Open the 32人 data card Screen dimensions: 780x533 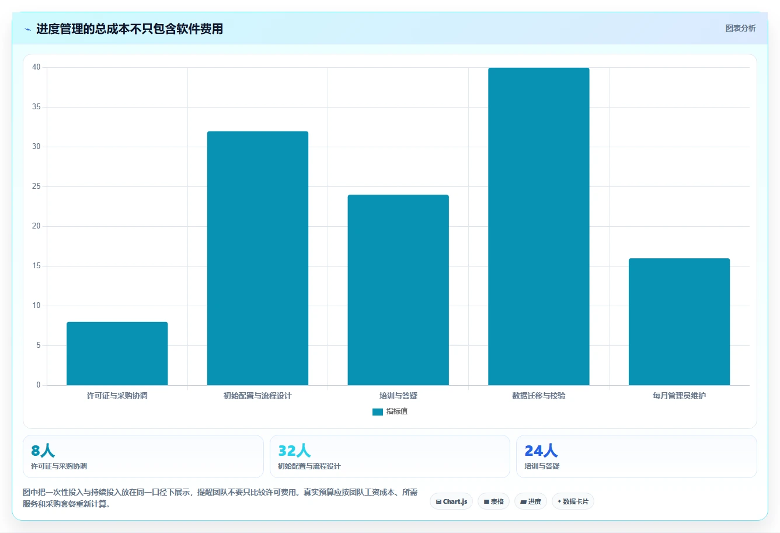pyautogui.click(x=390, y=456)
